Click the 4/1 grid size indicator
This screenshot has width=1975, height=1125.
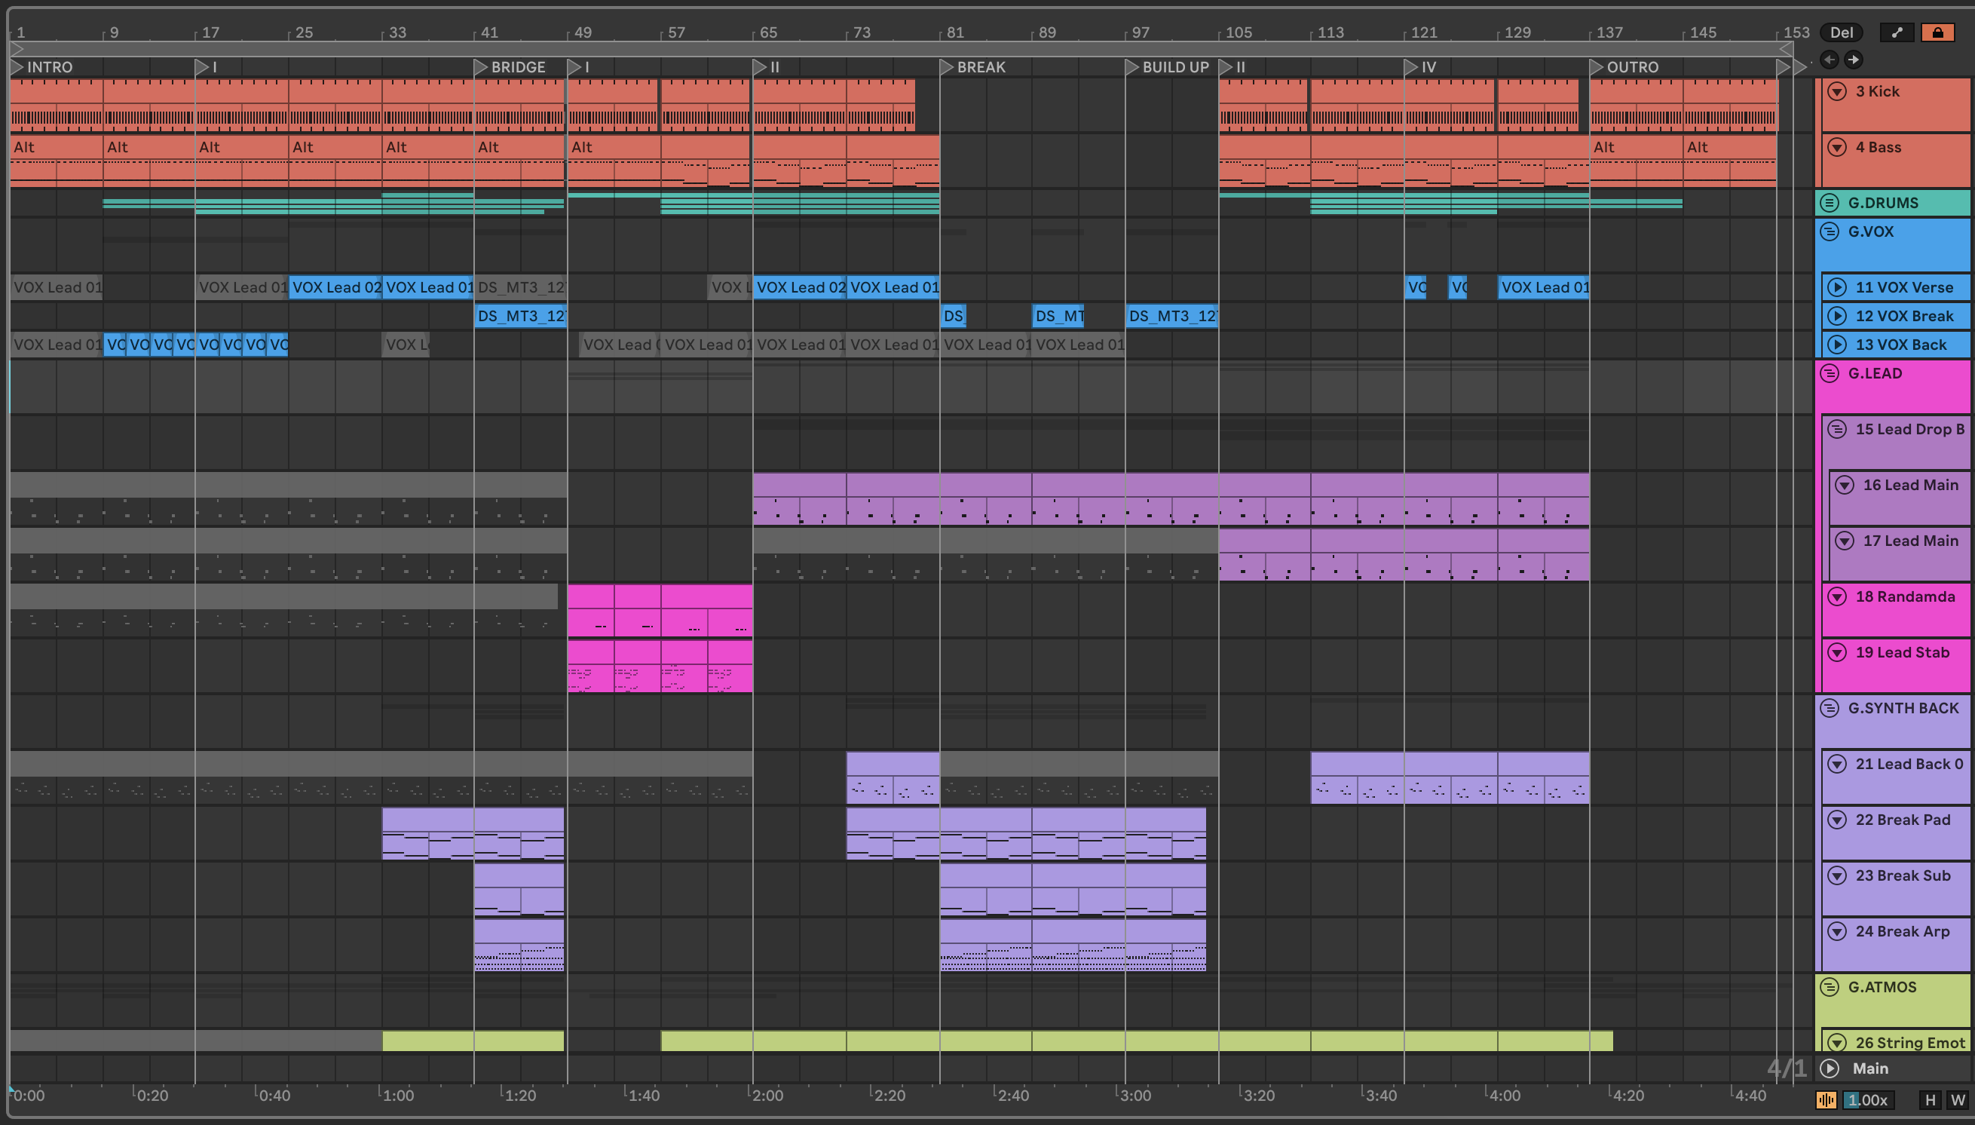(1786, 1068)
